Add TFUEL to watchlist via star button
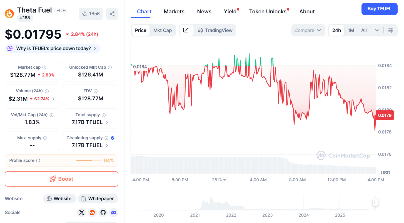Image resolution: width=404 pixels, height=223 pixels. point(91,14)
